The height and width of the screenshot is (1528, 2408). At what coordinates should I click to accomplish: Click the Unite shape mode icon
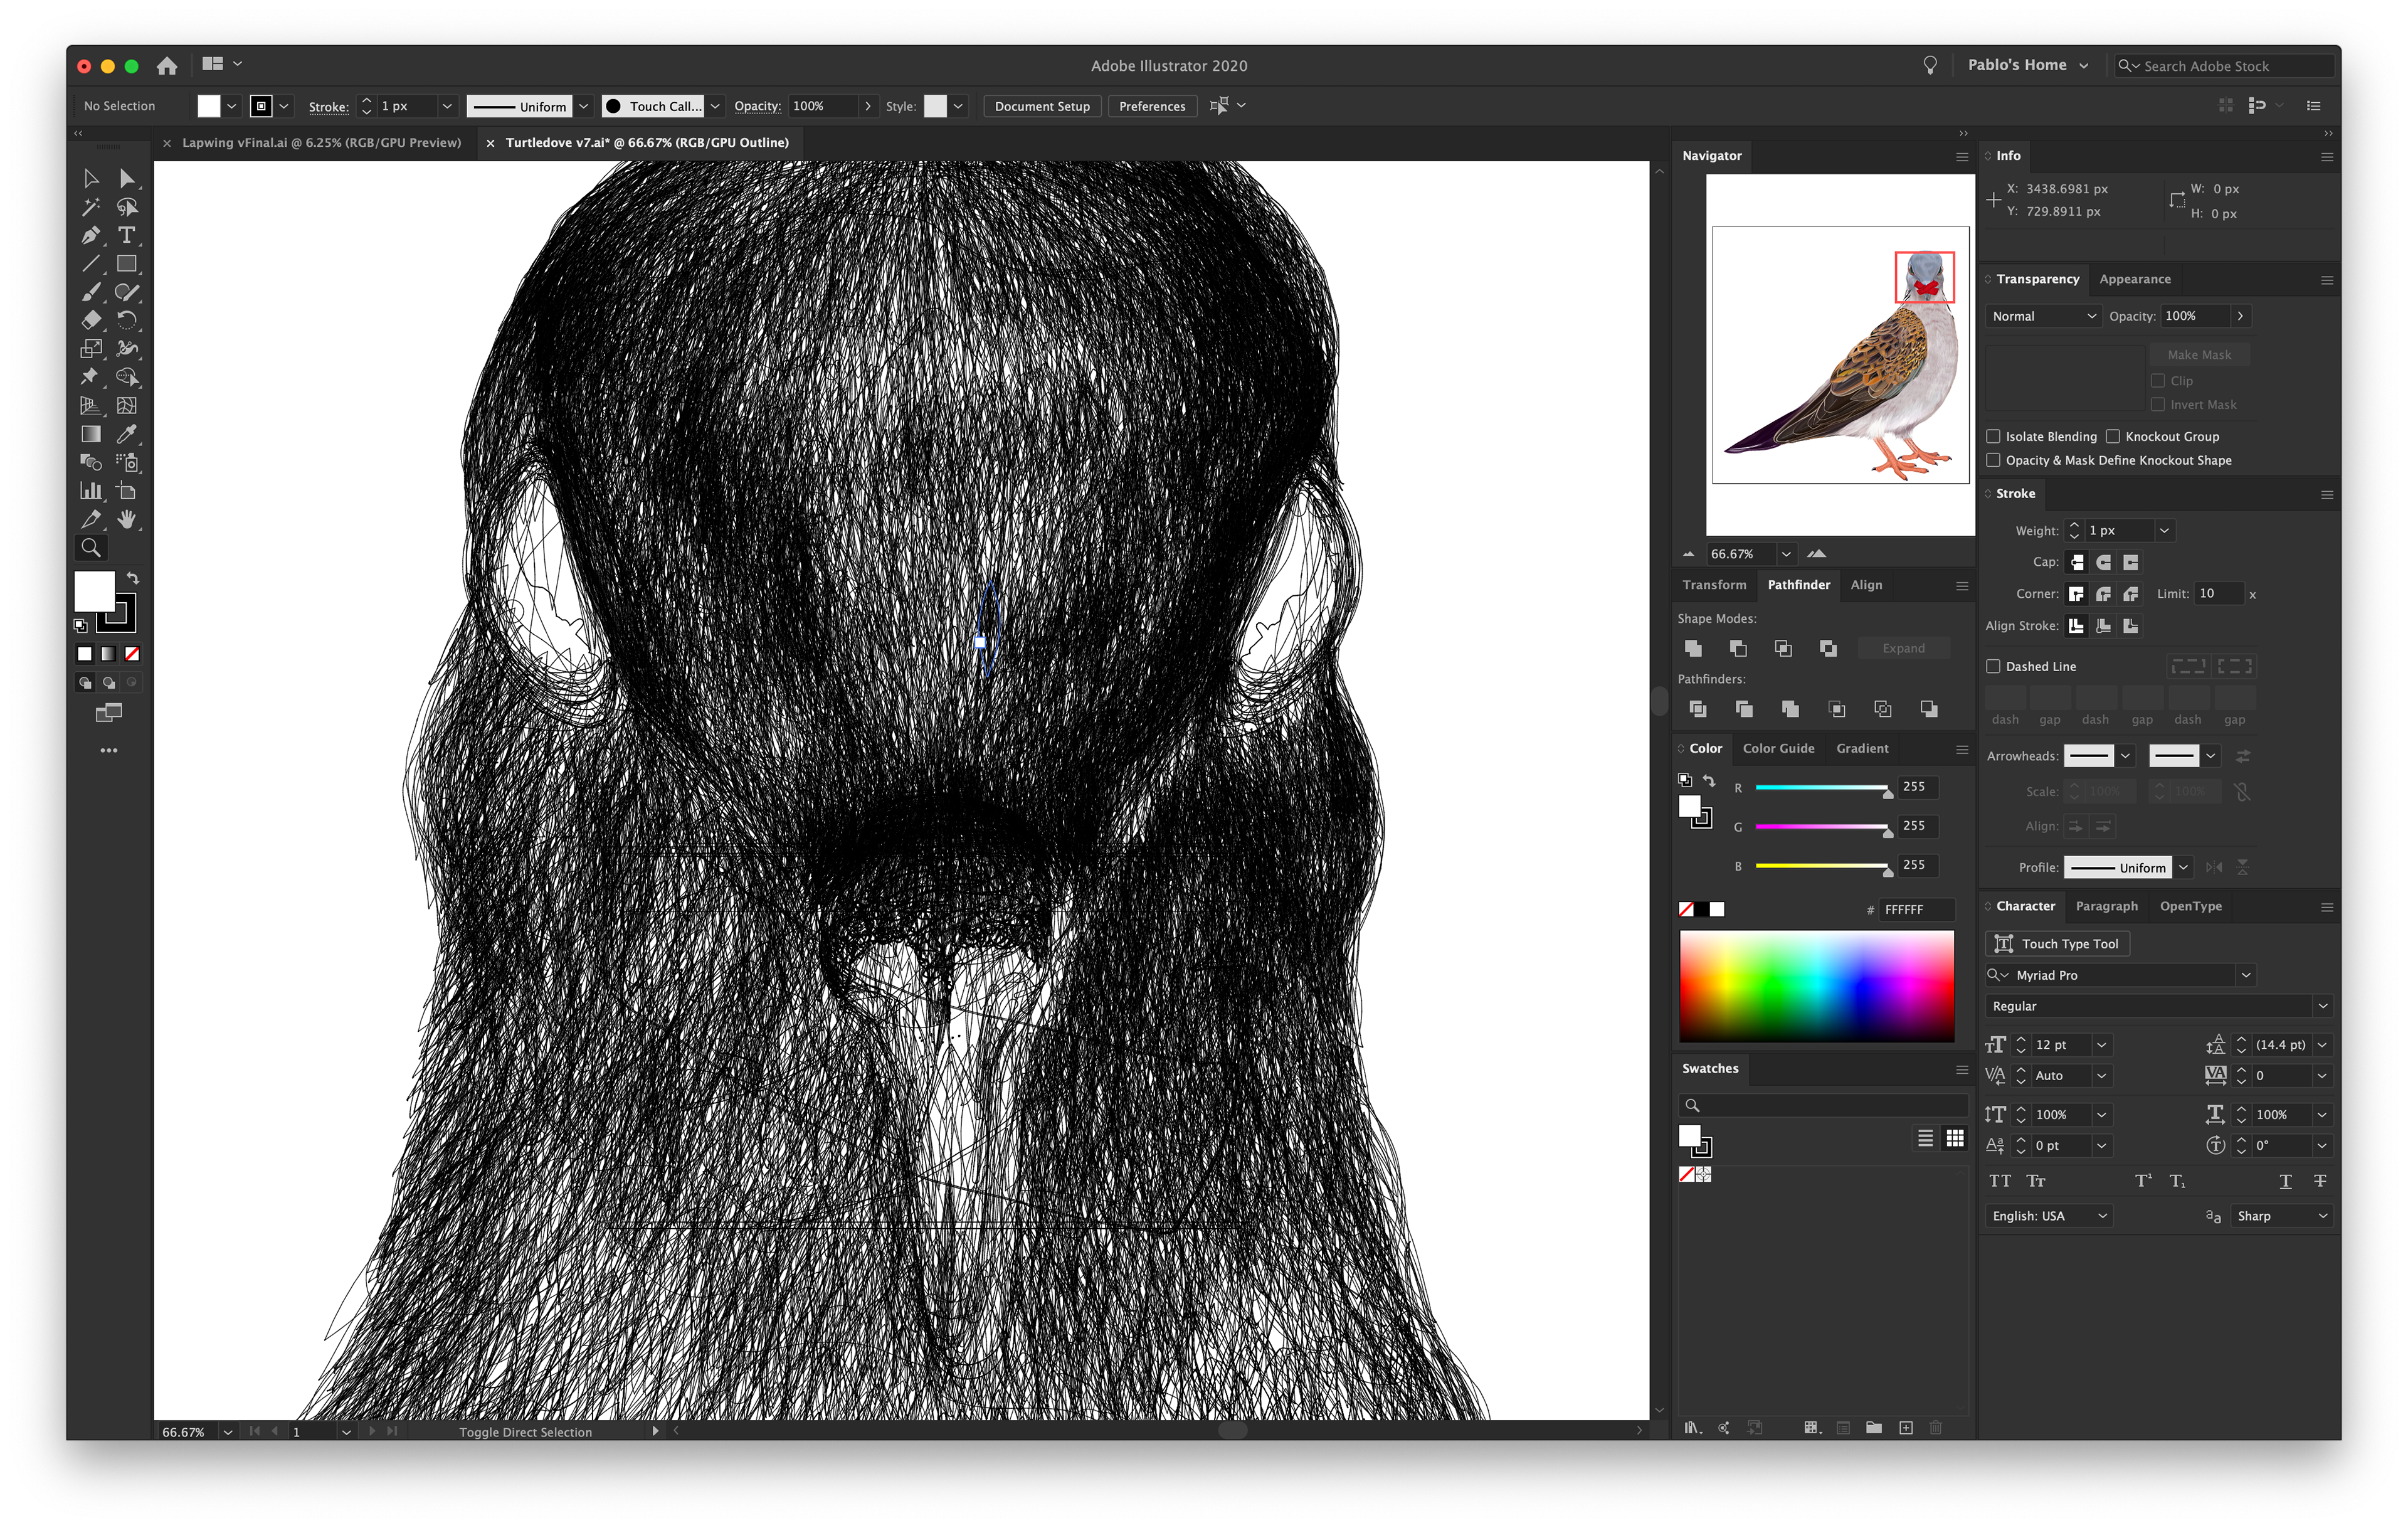[x=1693, y=648]
